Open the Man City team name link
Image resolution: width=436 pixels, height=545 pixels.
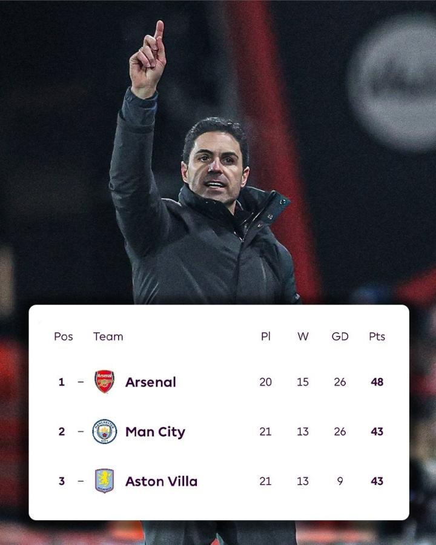point(155,432)
